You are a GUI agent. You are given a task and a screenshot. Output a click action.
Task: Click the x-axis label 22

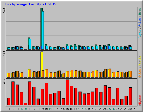click(x=96, y=109)
